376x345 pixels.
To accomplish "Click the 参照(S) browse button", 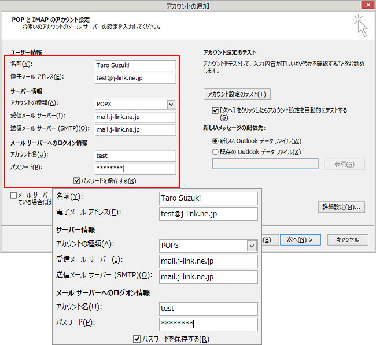I will (x=344, y=164).
